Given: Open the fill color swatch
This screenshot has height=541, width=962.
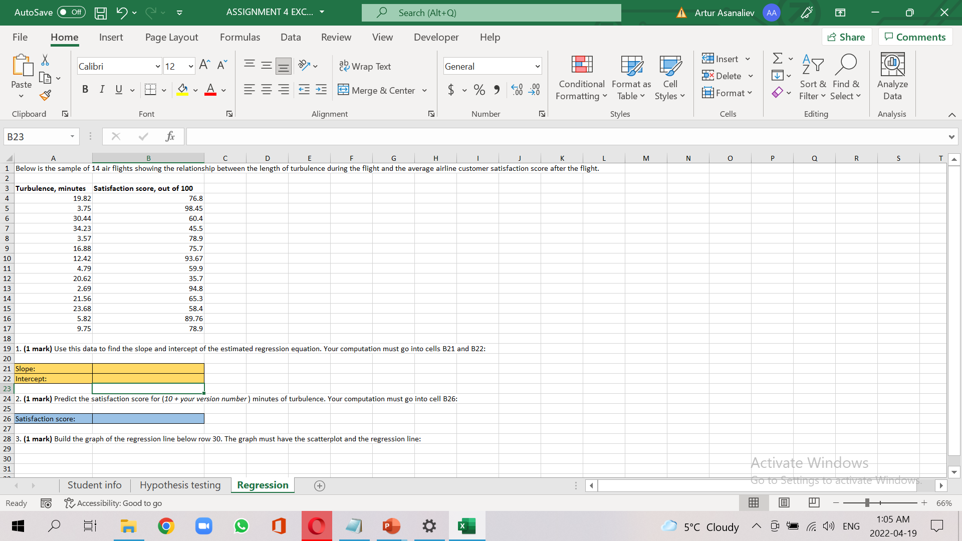Looking at the screenshot, I should pos(182,90).
